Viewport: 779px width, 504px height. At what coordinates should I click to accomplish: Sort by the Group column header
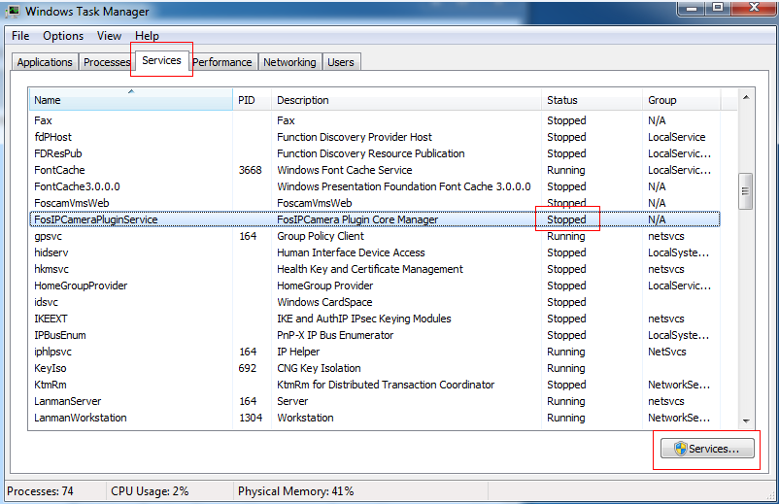coord(681,100)
